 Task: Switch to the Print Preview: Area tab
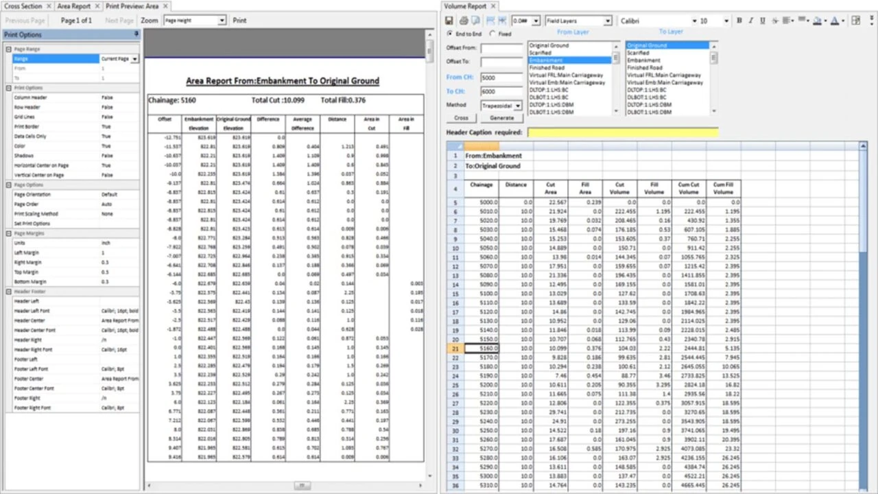132,6
